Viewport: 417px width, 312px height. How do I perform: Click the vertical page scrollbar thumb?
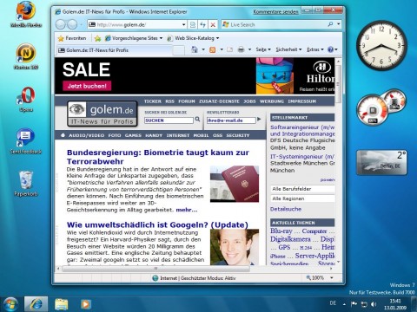338,84
